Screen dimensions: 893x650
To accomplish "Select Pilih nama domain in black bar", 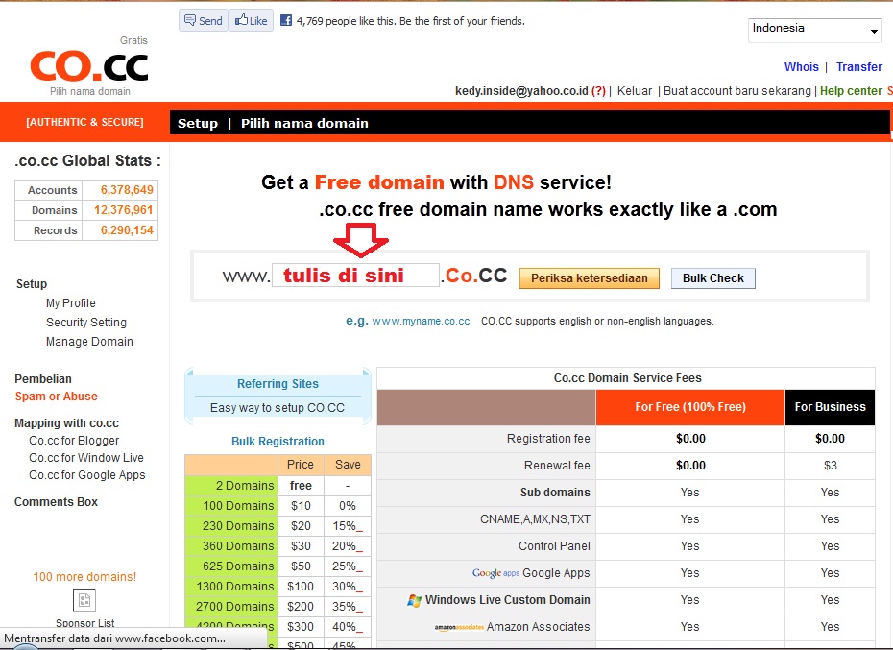I will [304, 123].
